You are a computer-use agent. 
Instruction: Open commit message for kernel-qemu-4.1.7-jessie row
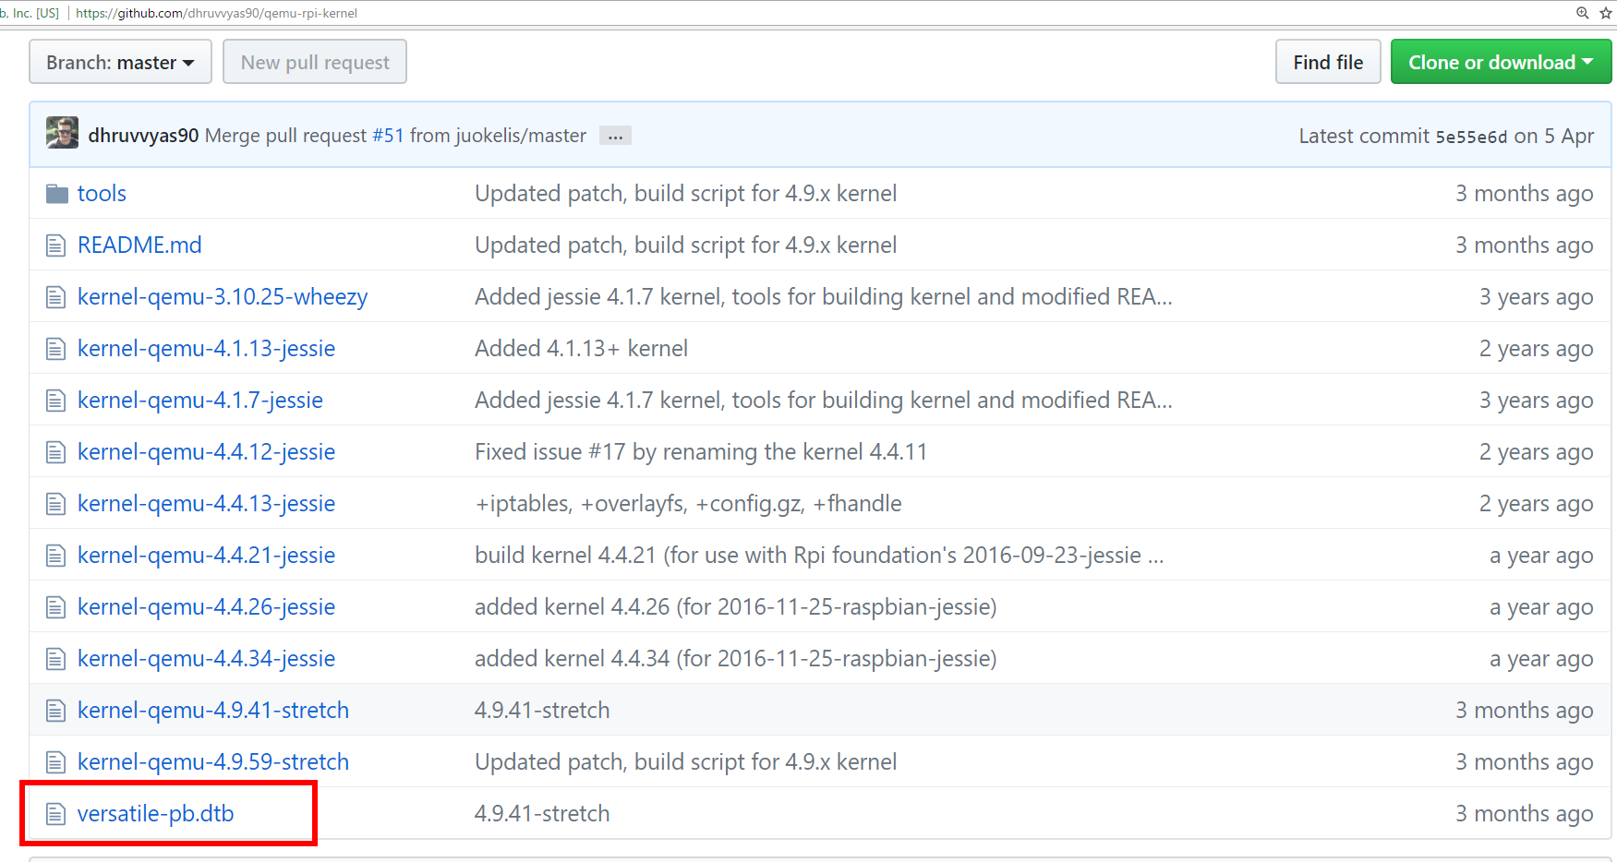(x=823, y=400)
